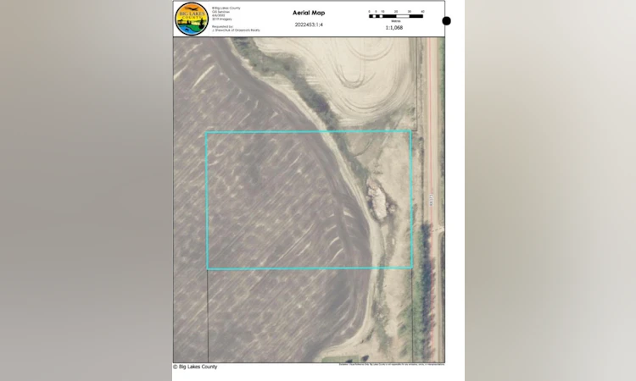Click the 'Requested by' line in header

(223, 26)
